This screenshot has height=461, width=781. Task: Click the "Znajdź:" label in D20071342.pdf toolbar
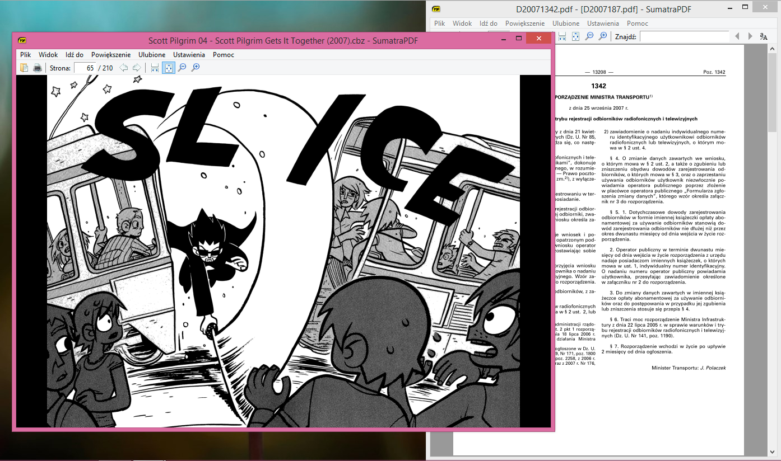(x=626, y=37)
